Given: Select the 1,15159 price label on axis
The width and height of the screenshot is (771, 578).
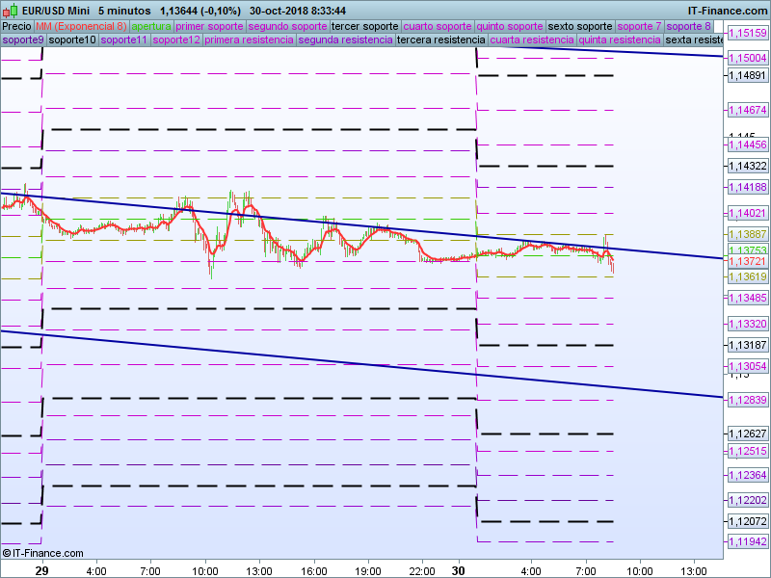Looking at the screenshot, I should pos(748,33).
